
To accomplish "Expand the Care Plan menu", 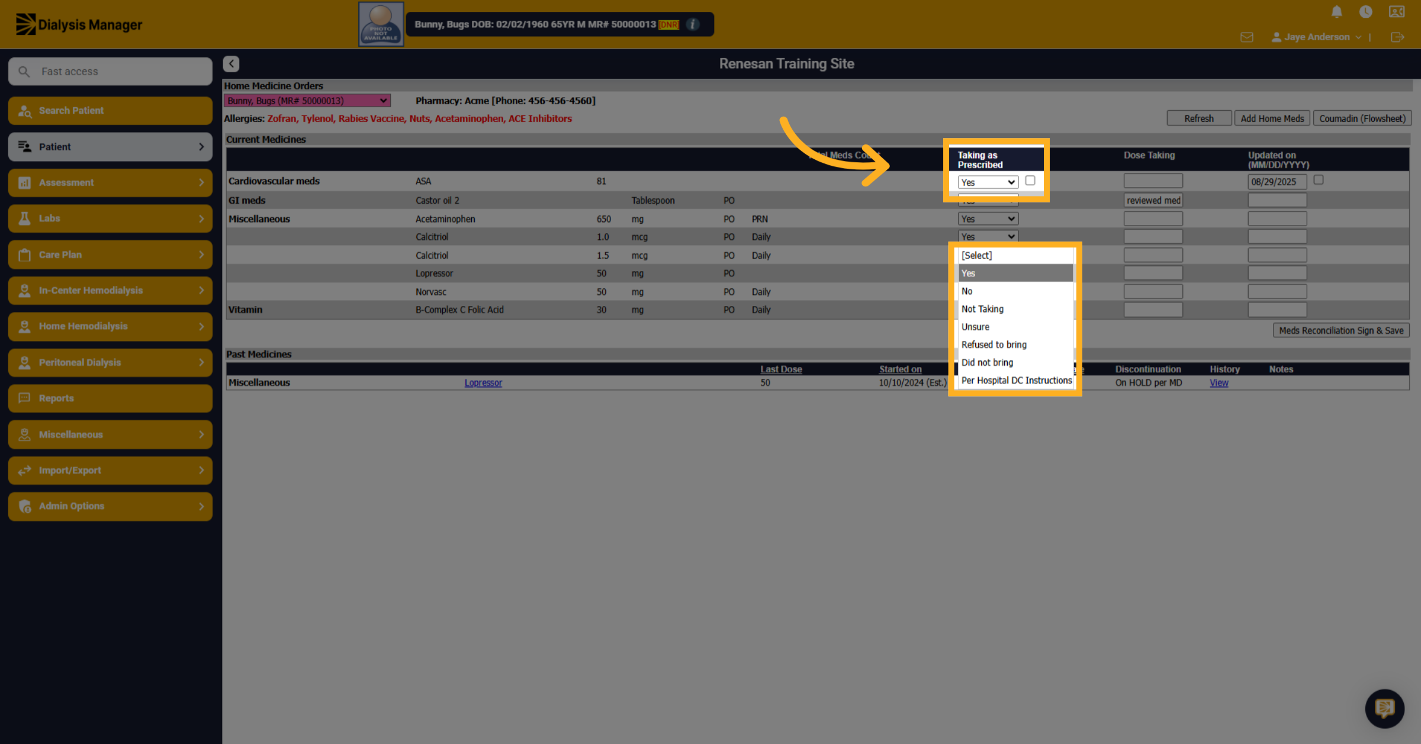I will [110, 255].
